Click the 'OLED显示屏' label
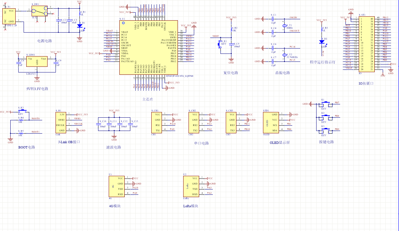 point(280,143)
